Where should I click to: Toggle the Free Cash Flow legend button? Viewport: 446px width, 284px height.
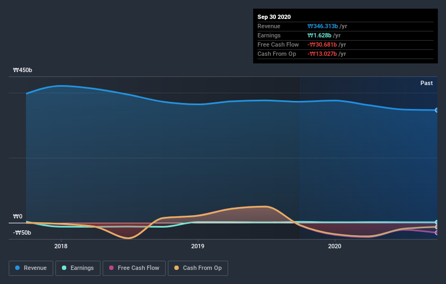[x=134, y=268]
